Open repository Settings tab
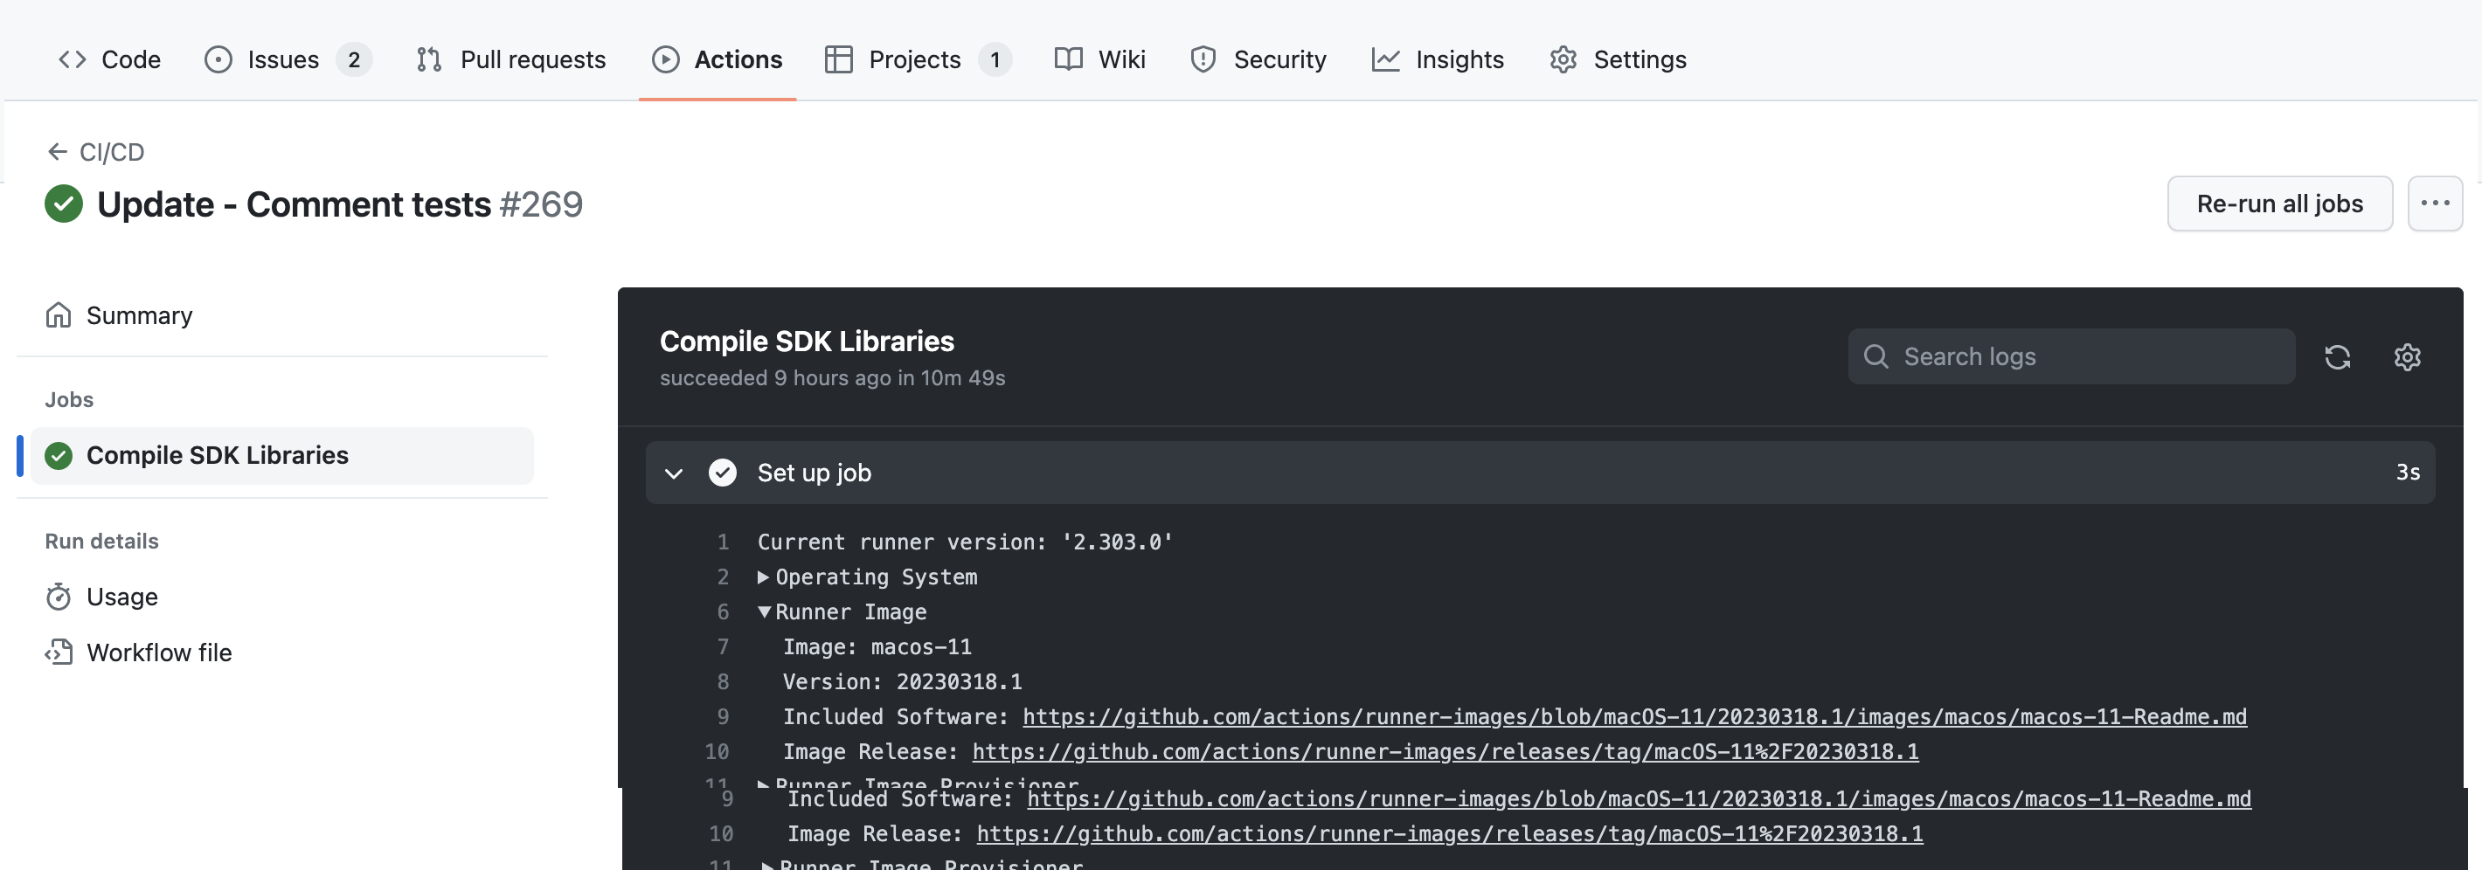2482x870 pixels. [x=1619, y=59]
